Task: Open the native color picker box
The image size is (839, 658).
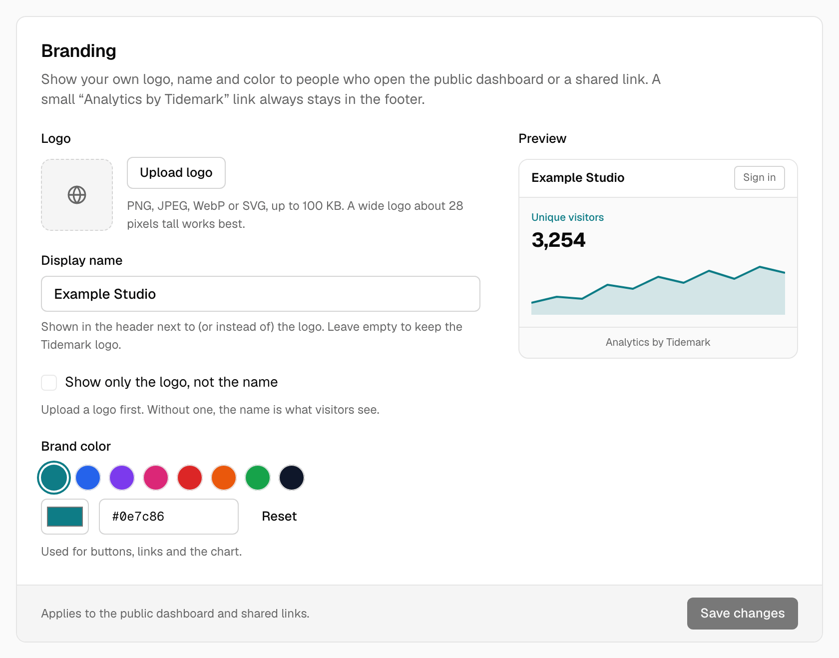Action: [65, 517]
